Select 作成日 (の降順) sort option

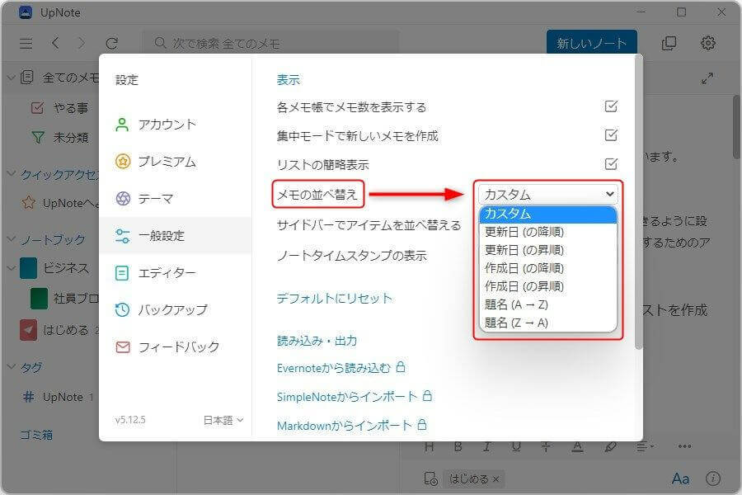coord(548,268)
